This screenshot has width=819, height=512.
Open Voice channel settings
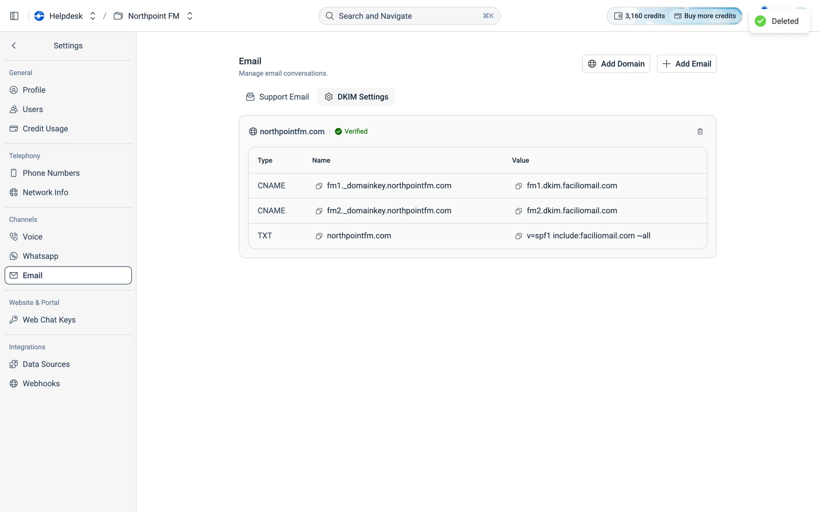(x=68, y=237)
